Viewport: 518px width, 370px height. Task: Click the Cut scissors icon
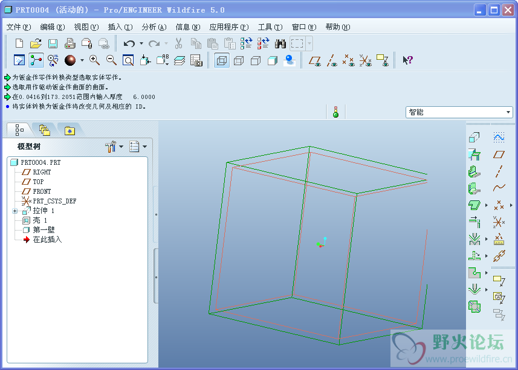tap(178, 43)
